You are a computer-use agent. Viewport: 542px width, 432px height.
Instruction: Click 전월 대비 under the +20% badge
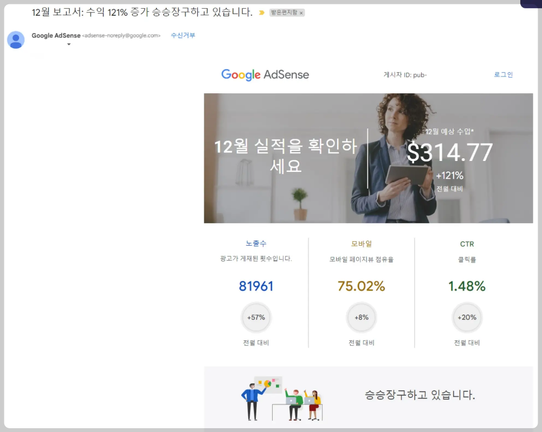pyautogui.click(x=467, y=343)
